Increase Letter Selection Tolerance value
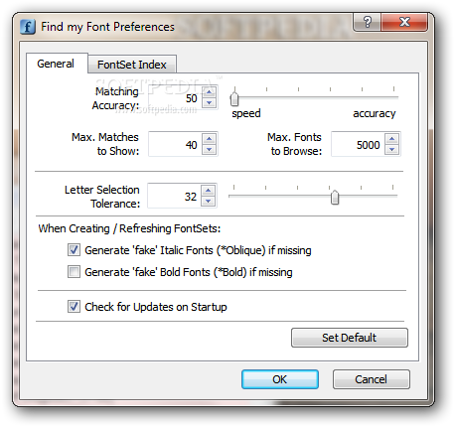This screenshot has width=455, height=427. (209, 191)
